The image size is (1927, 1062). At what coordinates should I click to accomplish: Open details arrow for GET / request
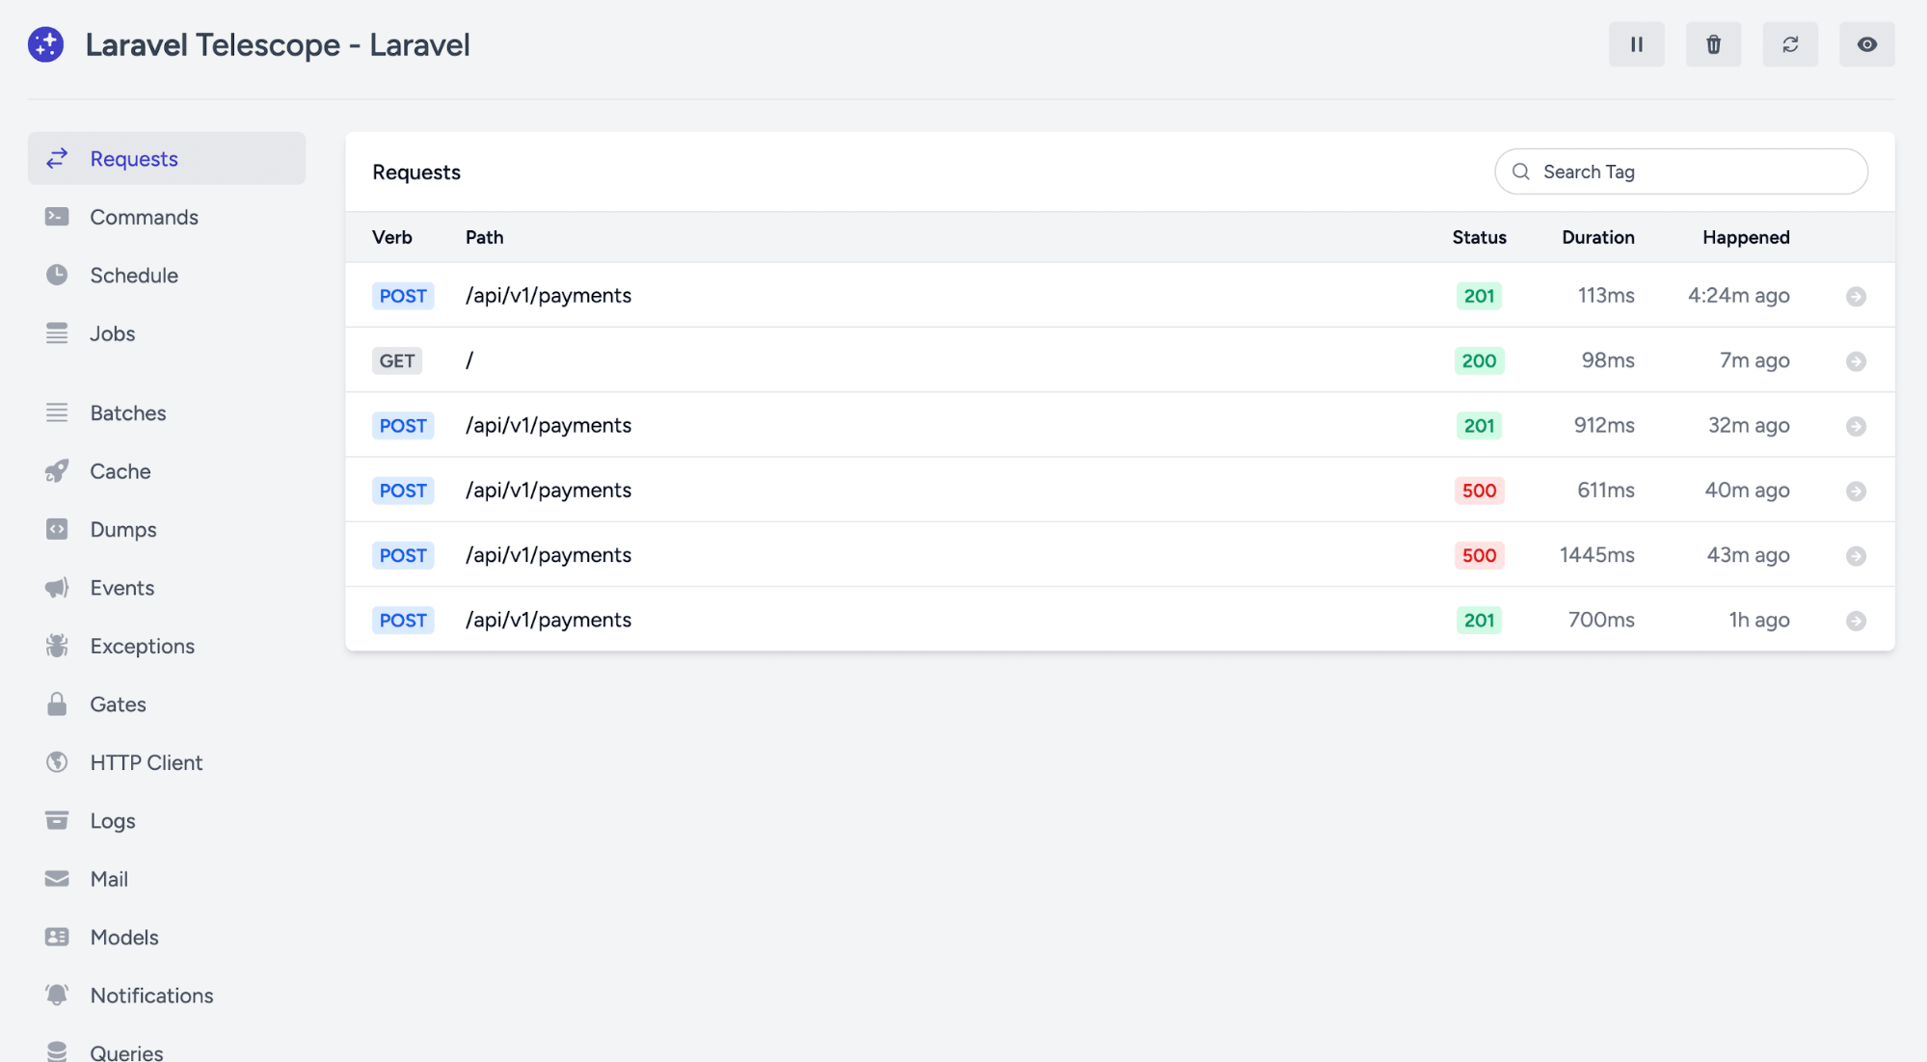pyautogui.click(x=1856, y=360)
